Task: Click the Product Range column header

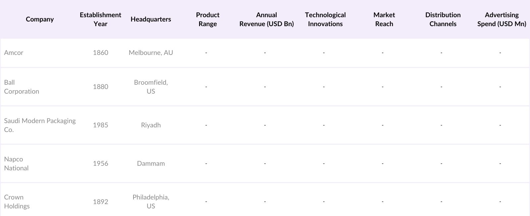Action: (208, 19)
